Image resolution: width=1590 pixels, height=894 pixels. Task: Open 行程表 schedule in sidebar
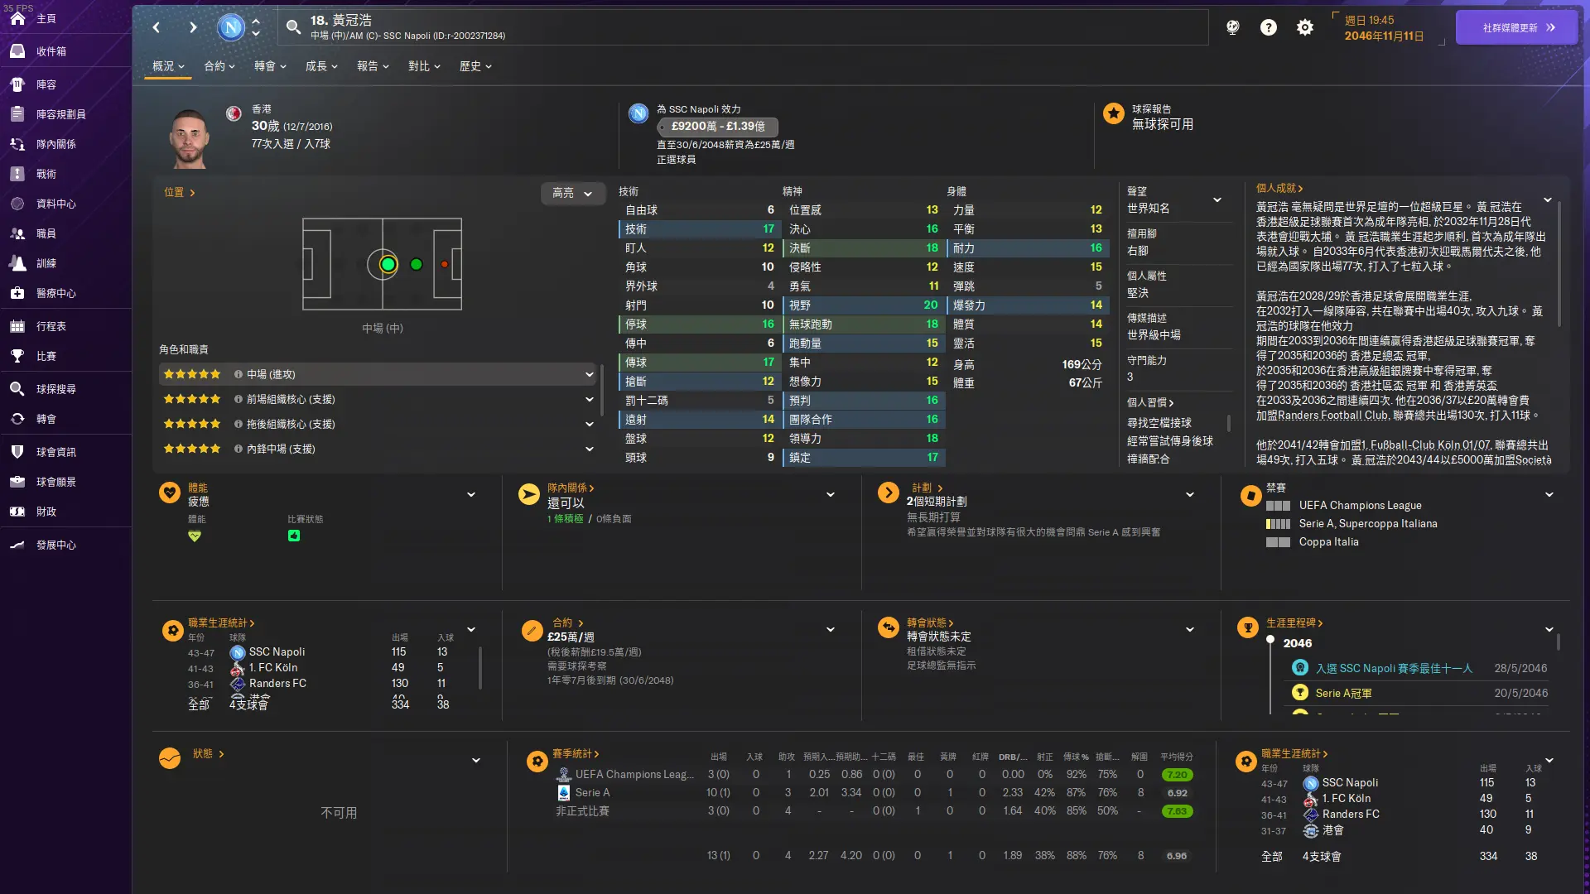click(x=51, y=326)
